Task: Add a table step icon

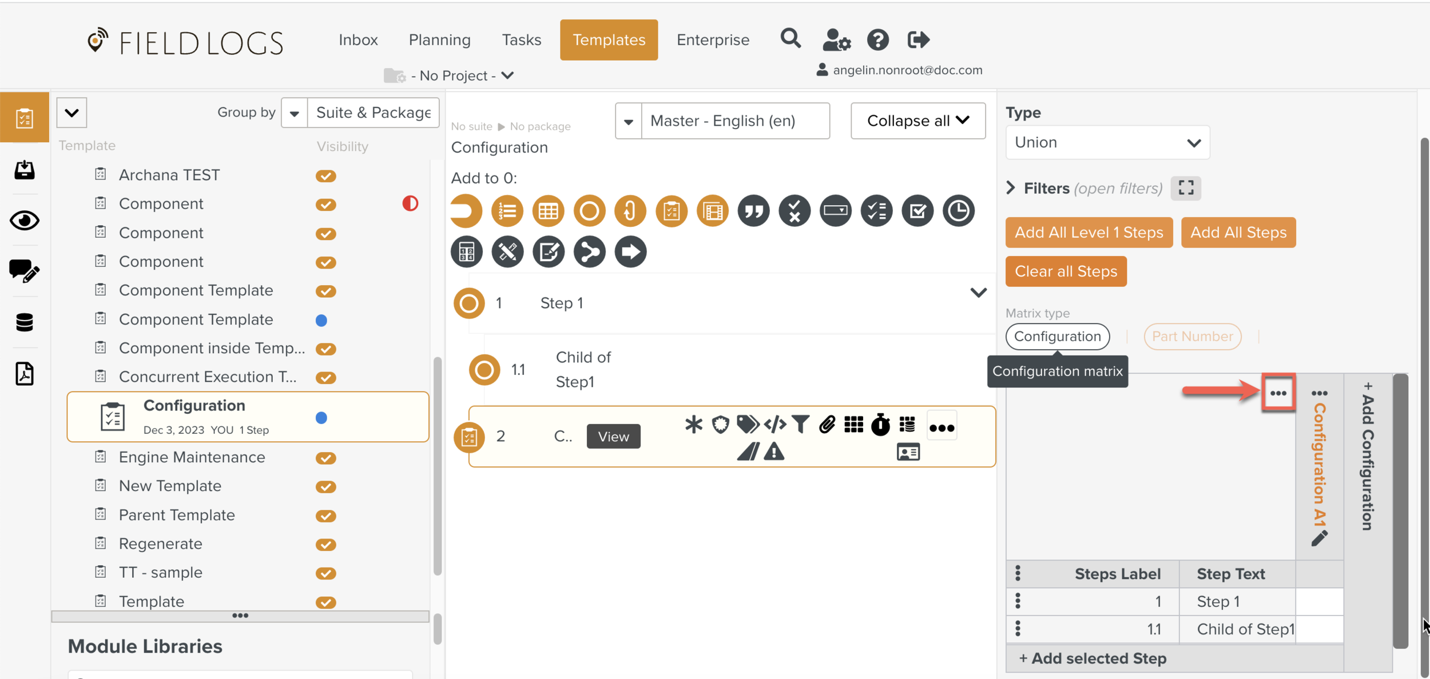Action: pyautogui.click(x=548, y=211)
